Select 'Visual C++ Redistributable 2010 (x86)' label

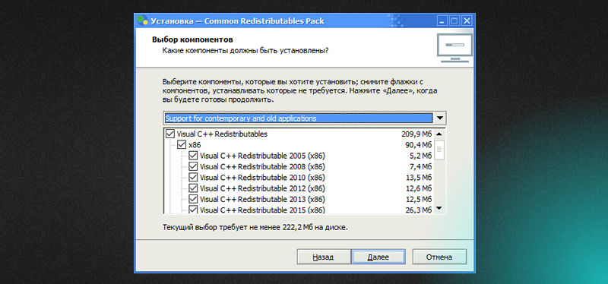[x=262, y=178]
